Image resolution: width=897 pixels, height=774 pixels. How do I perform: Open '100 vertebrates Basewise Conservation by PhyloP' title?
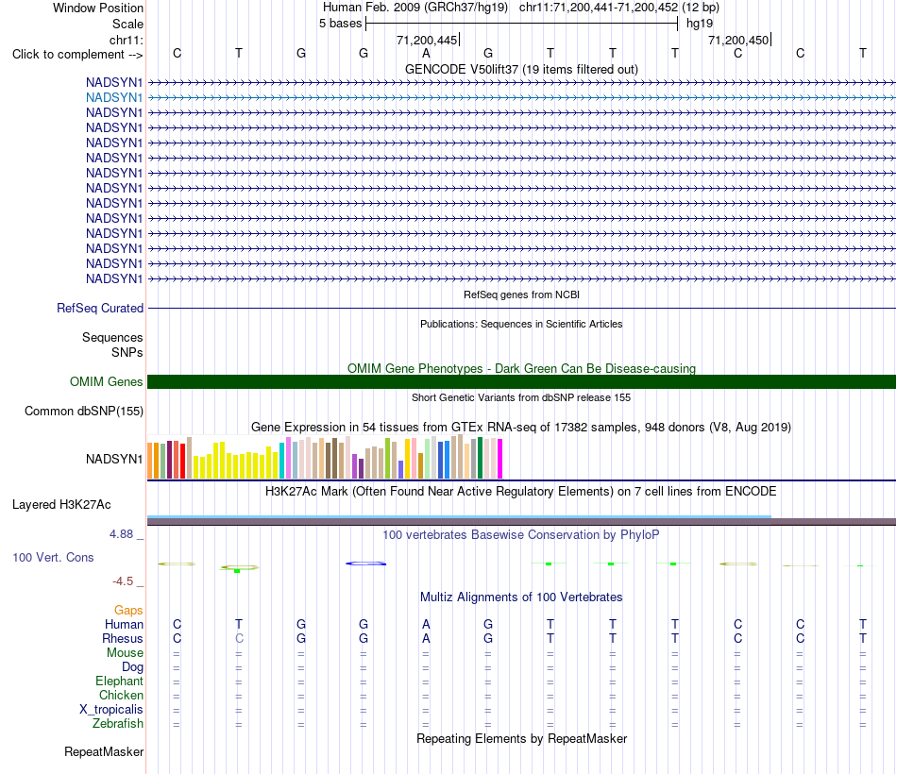[521, 535]
